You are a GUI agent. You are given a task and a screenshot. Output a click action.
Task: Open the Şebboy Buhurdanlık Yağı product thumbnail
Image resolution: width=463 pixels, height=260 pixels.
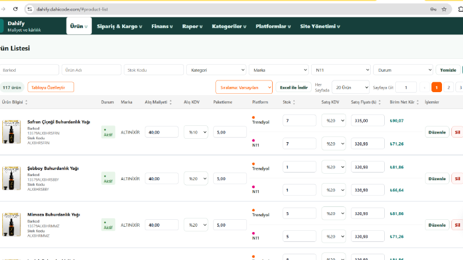click(12, 178)
